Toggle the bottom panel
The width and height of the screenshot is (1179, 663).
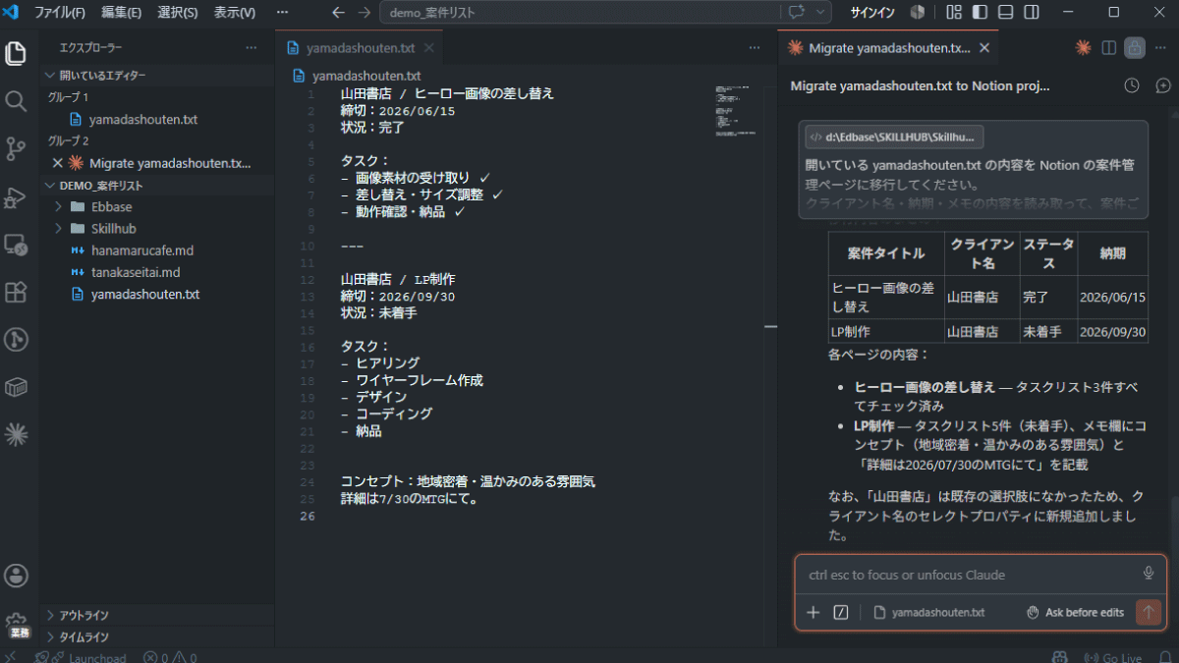pos(1005,13)
